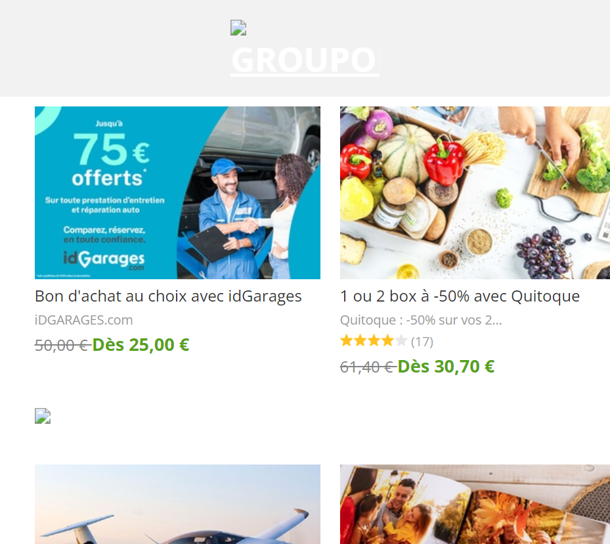Click the struck-through 61,40 € original price
The image size is (610, 544).
pyautogui.click(x=368, y=367)
